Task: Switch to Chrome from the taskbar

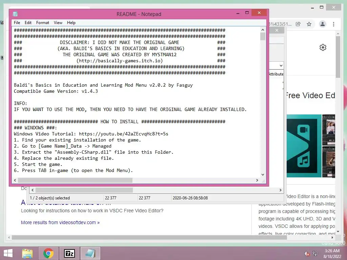Action: click(48, 253)
